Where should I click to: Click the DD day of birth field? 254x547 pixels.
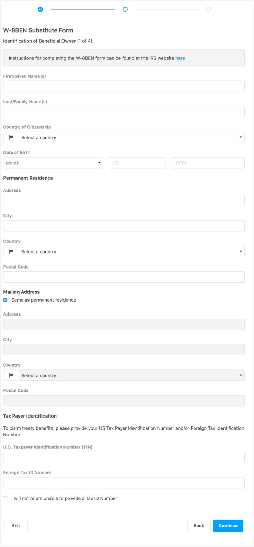tap(137, 163)
